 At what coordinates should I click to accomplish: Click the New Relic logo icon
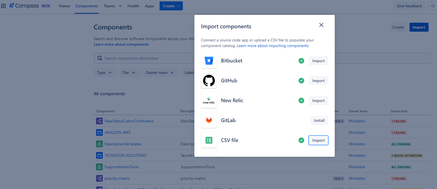click(209, 100)
